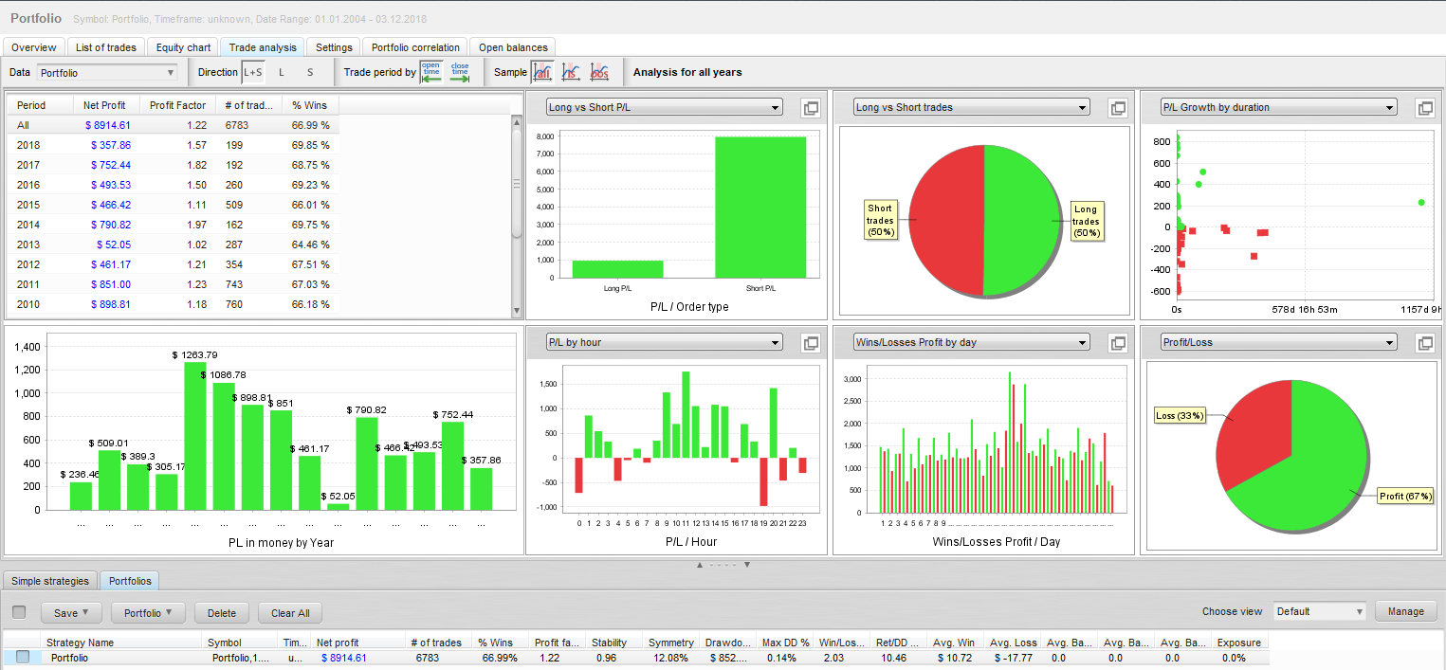Screen dimensions: 1446x670
Task: Toggle the L+S direction button
Action: coord(253,72)
